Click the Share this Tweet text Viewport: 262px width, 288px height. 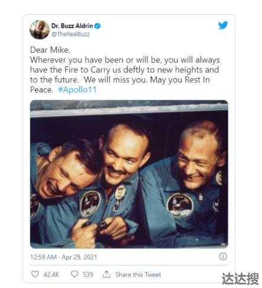(x=138, y=274)
